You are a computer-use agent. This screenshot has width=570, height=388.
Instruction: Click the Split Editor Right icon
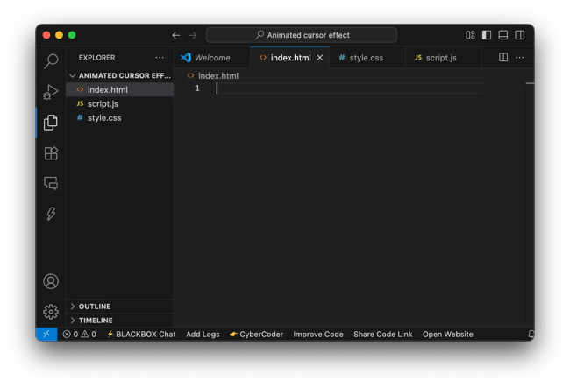(x=503, y=58)
